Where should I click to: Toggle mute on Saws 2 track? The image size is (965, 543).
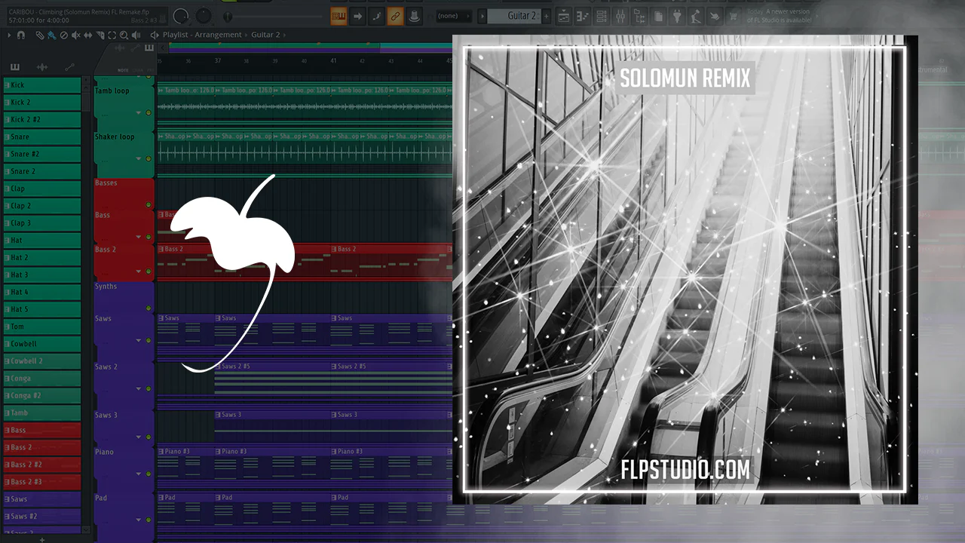pyautogui.click(x=149, y=389)
